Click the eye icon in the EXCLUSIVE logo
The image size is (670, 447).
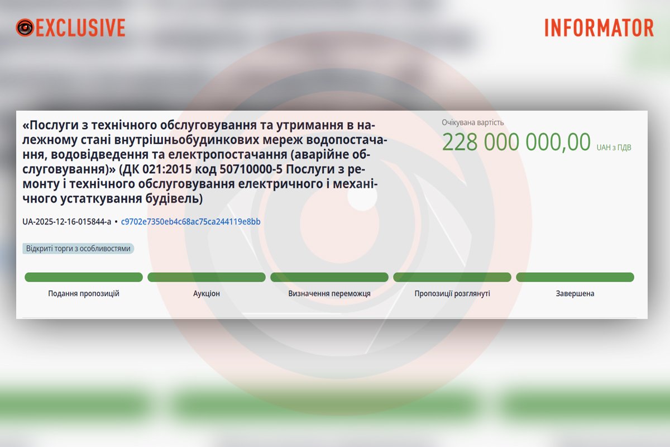(x=25, y=27)
